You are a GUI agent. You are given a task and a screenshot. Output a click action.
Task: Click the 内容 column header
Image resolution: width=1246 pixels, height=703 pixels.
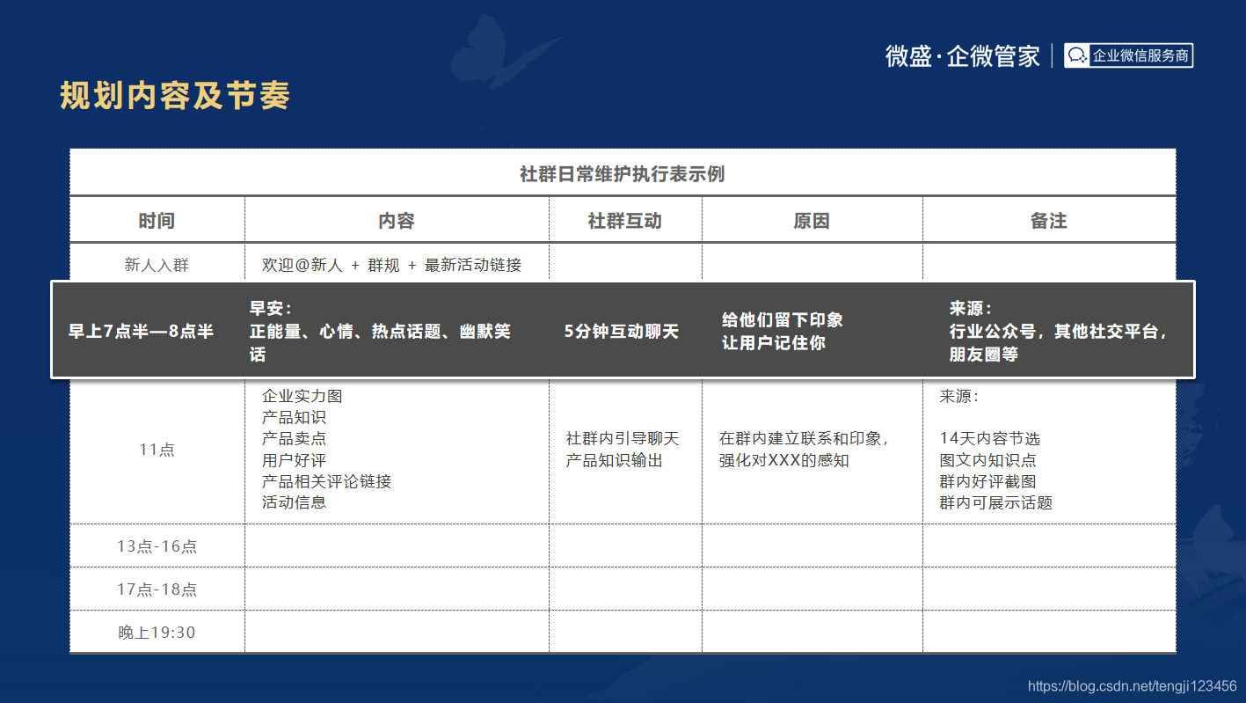pyautogui.click(x=397, y=220)
